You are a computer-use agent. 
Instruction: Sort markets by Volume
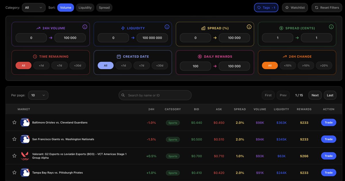[66, 7]
